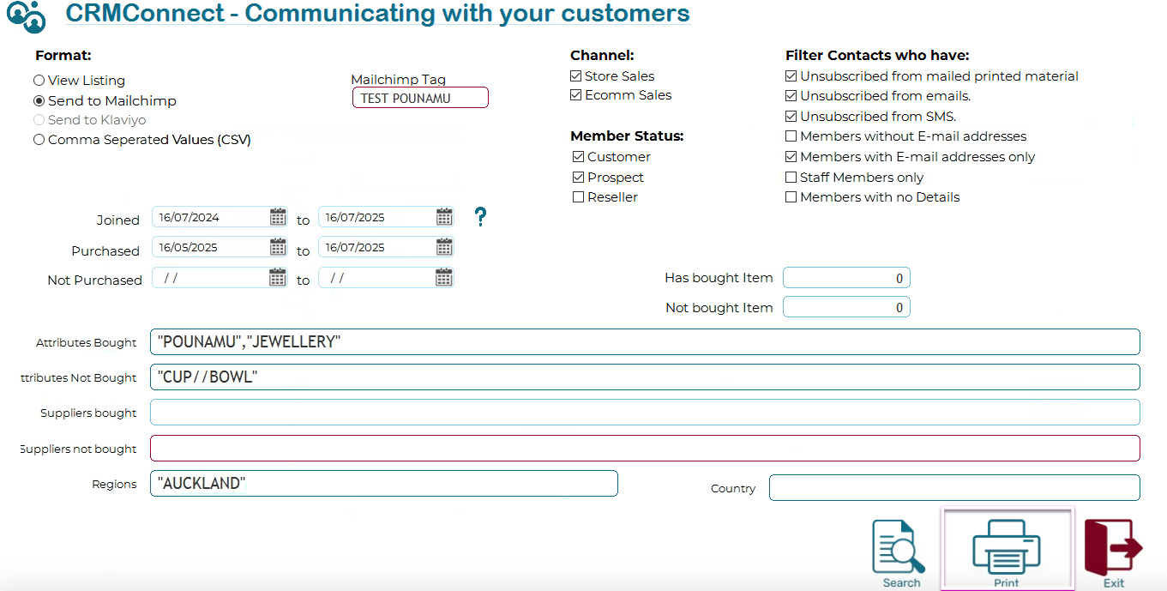Toggle Unsubscribed from mailed printed material
This screenshot has height=591, width=1167.
(x=791, y=76)
